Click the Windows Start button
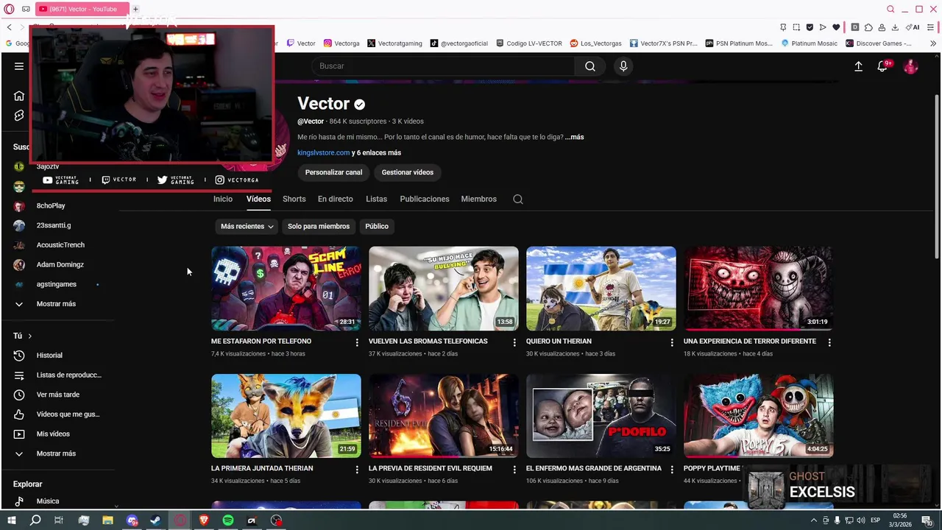 click(x=11, y=520)
